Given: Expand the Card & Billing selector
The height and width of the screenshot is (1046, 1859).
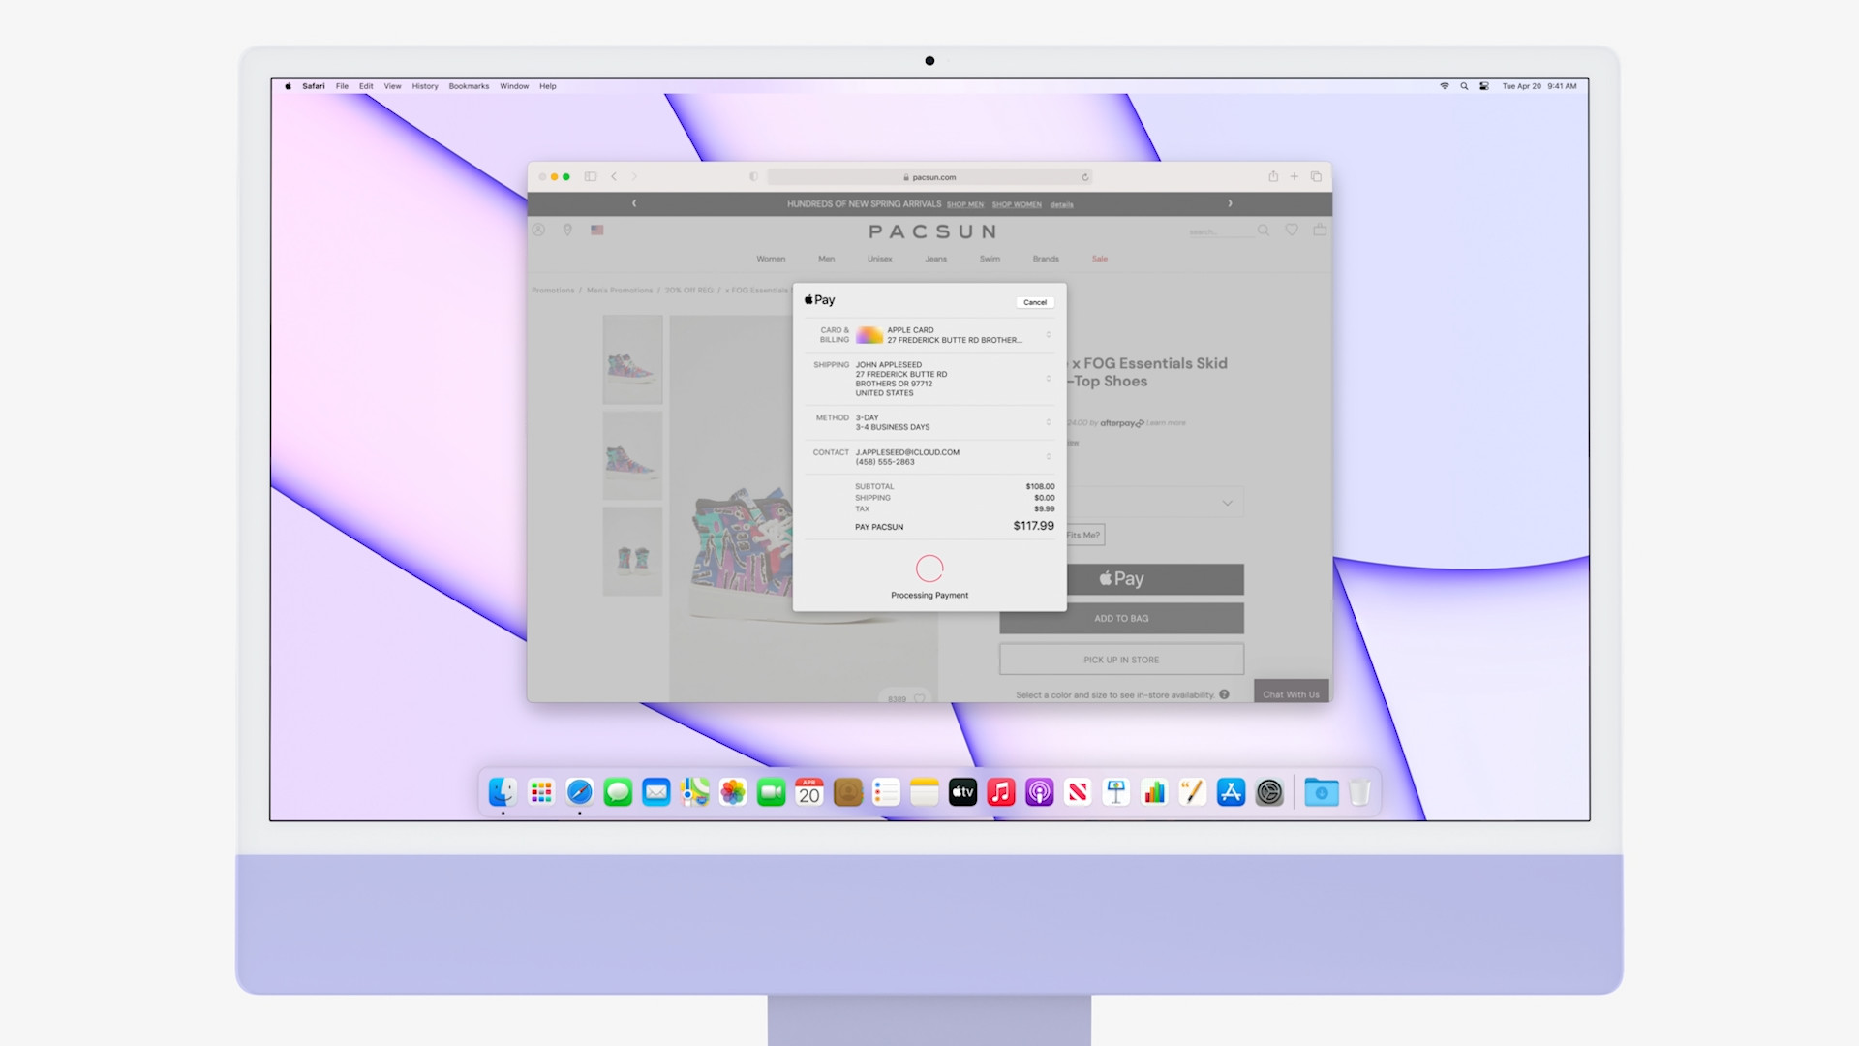Looking at the screenshot, I should pos(1048,335).
